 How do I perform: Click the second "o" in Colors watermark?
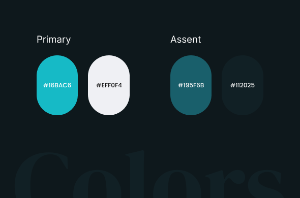tap(177, 184)
